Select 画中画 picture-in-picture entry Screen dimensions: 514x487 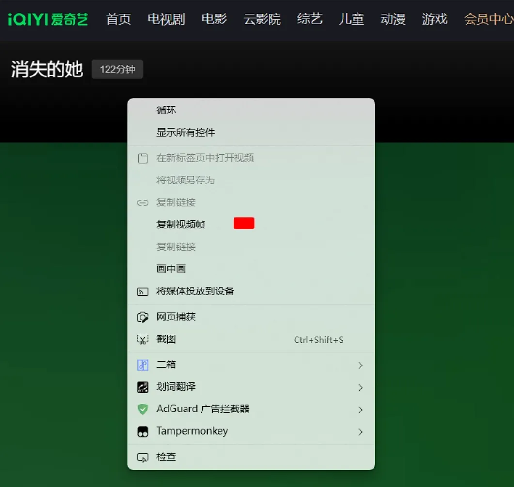click(x=251, y=269)
